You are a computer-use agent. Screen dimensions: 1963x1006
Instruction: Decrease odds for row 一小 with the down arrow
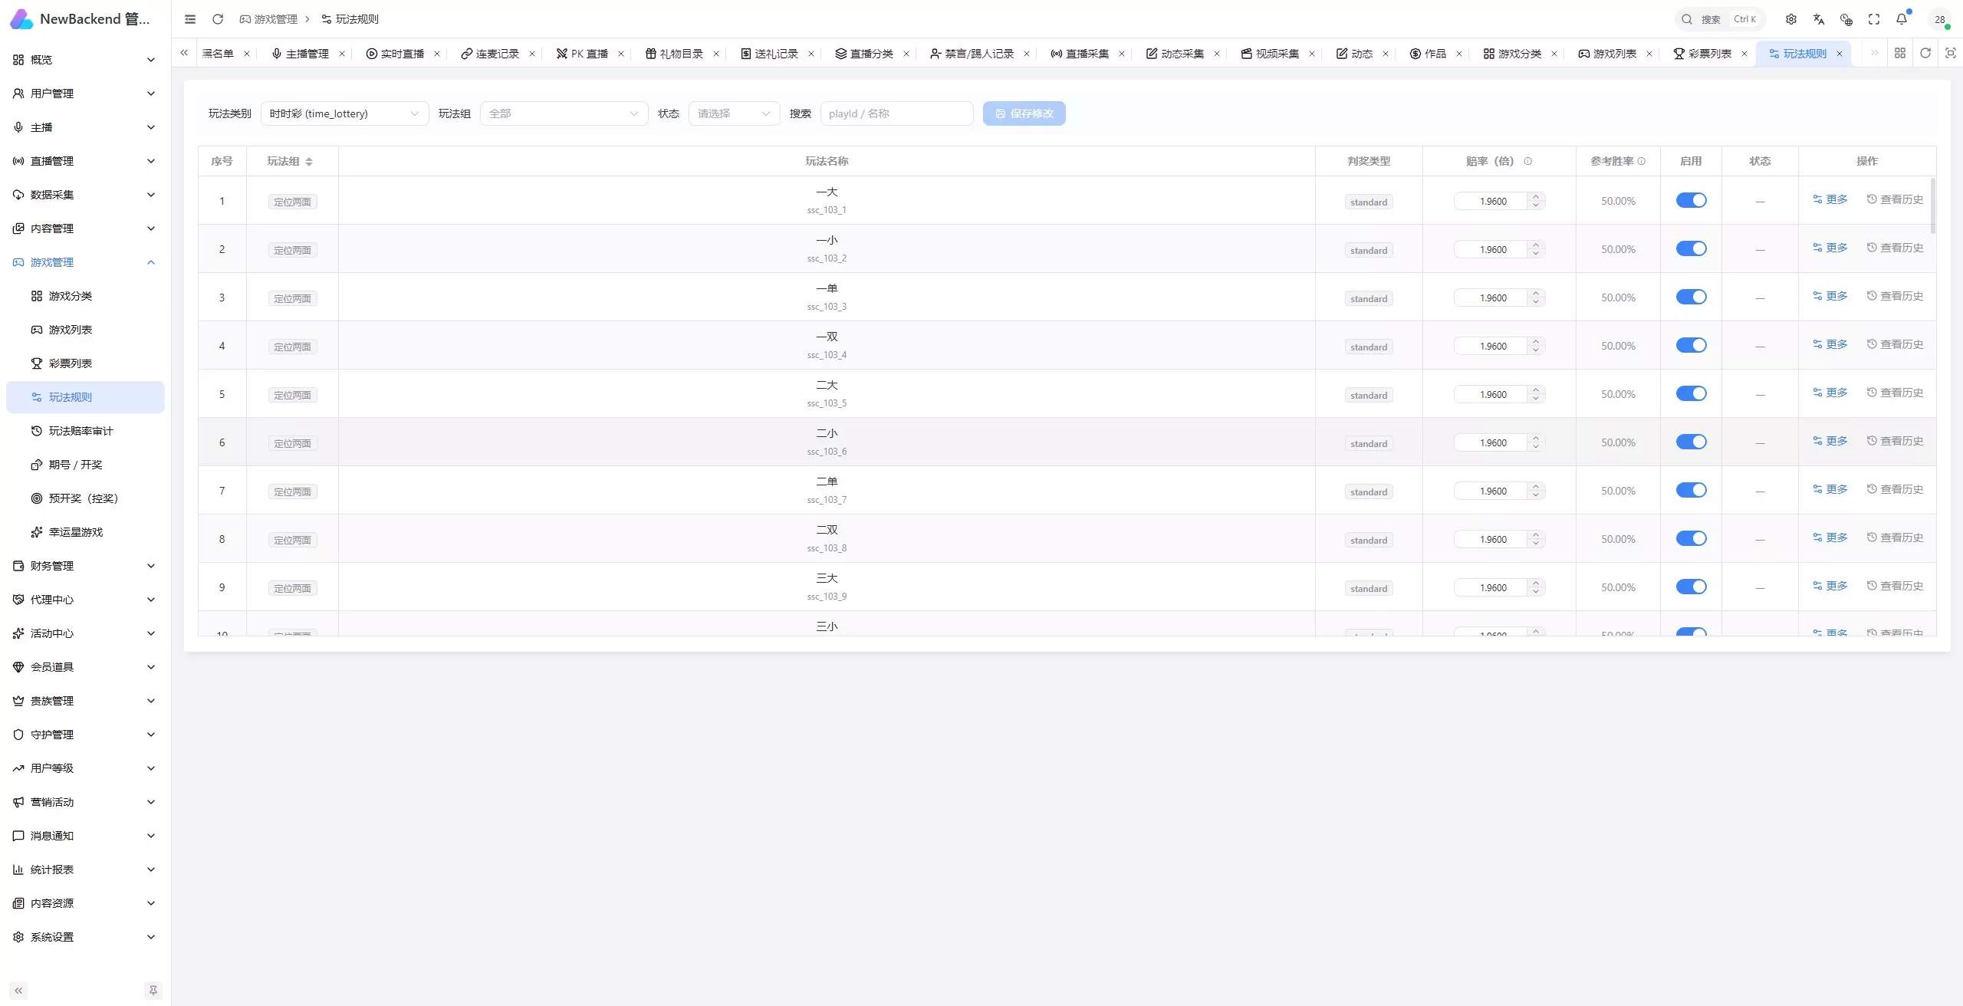coord(1536,254)
